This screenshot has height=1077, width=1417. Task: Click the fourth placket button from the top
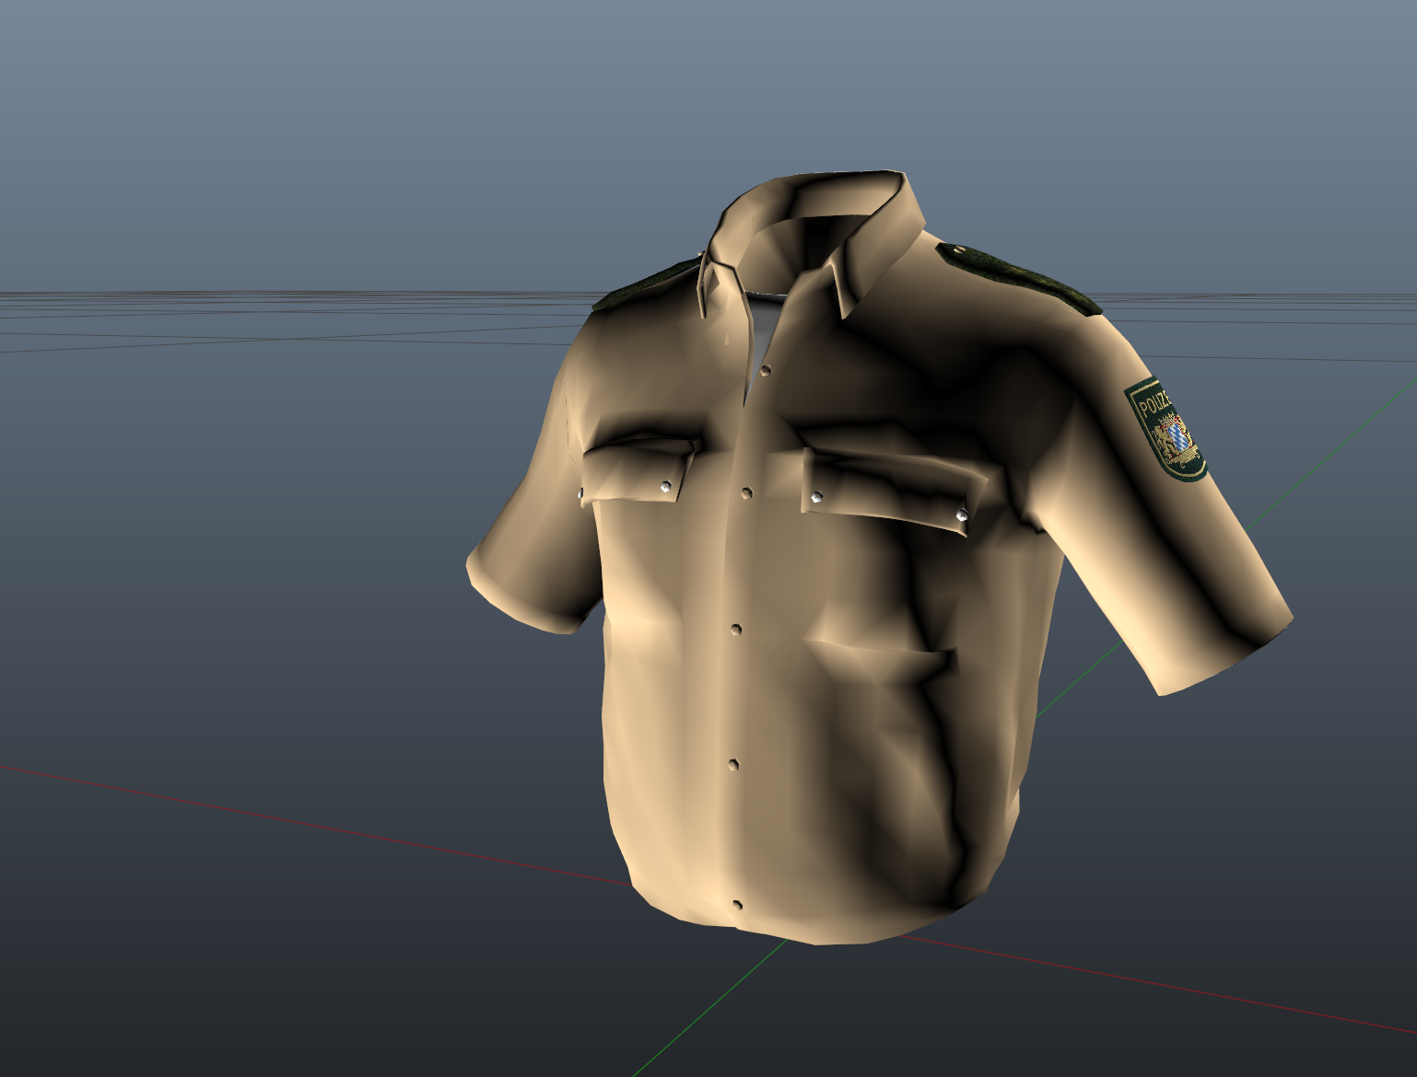[x=734, y=764]
